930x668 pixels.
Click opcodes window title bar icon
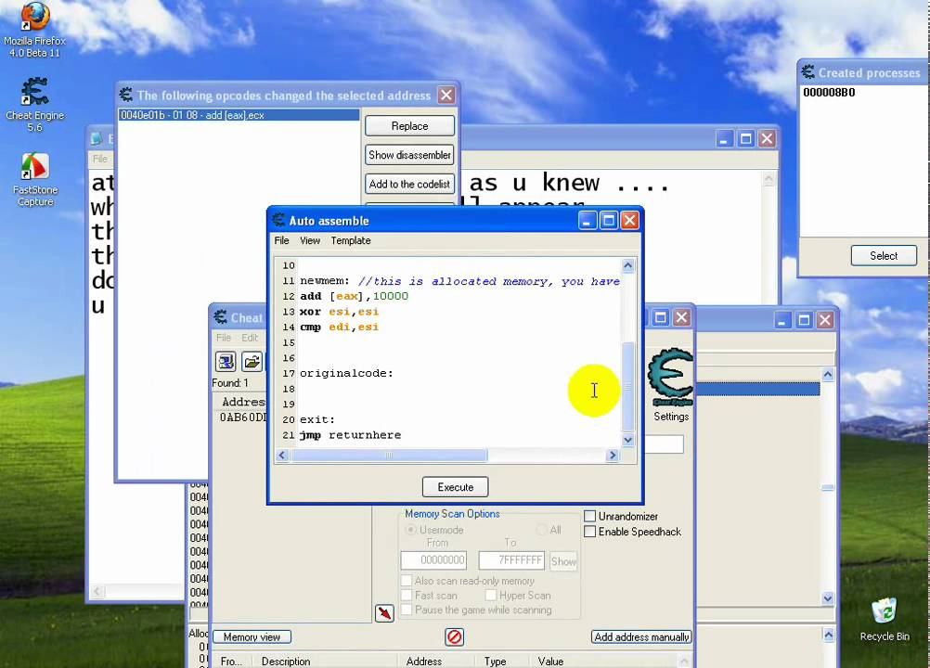pos(125,95)
